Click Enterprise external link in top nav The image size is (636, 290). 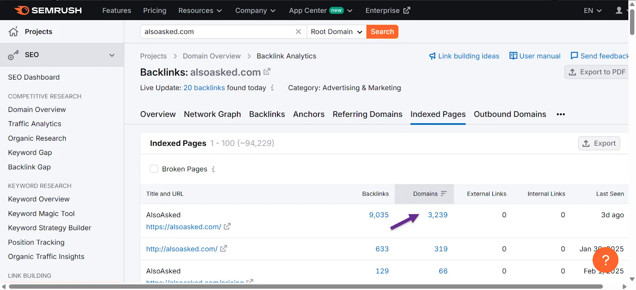click(388, 10)
